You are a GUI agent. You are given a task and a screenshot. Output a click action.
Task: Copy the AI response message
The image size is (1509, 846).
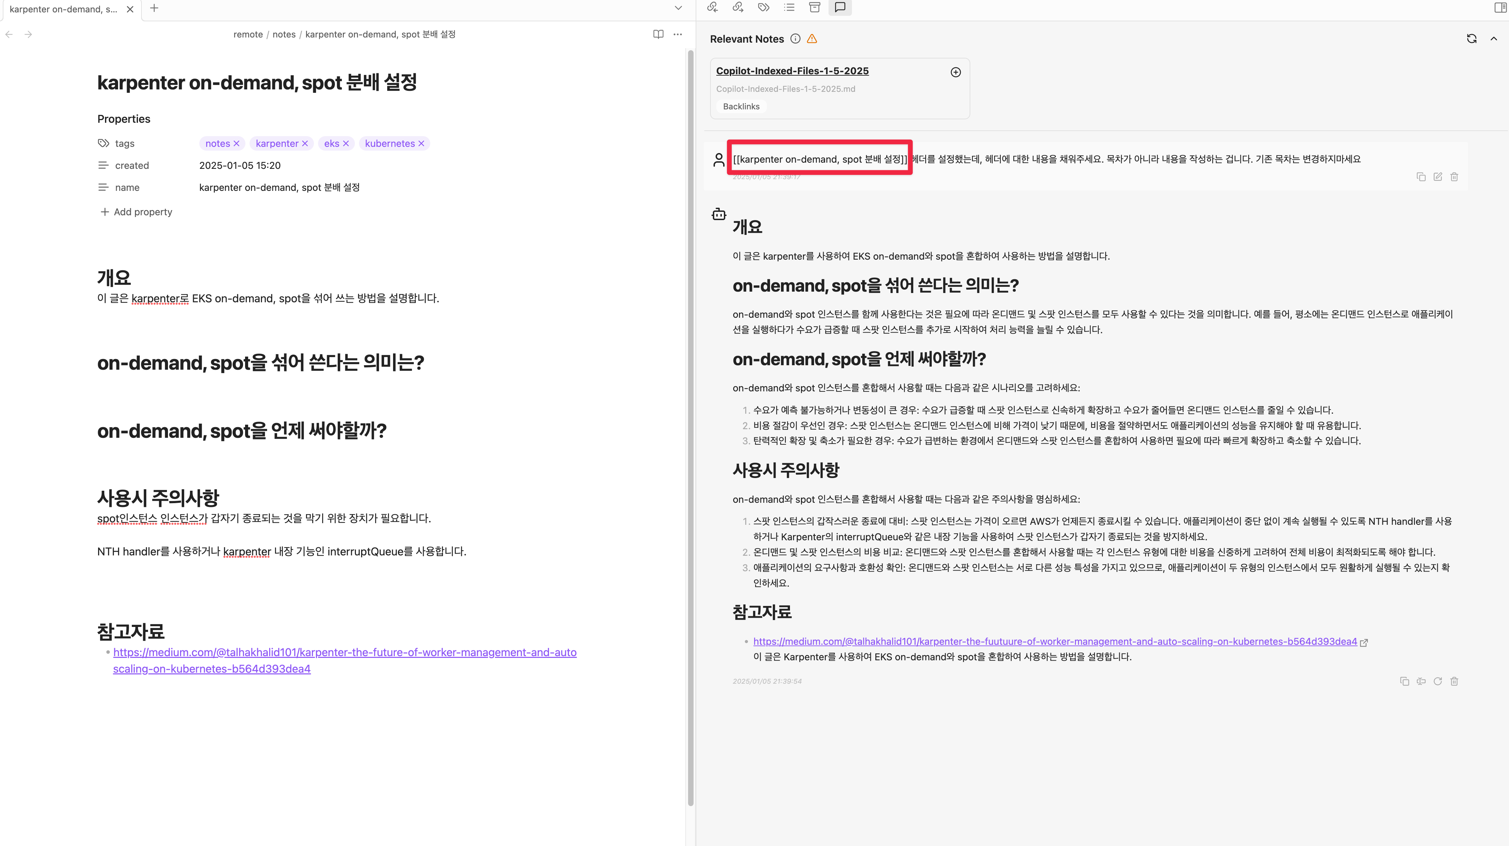(1404, 681)
